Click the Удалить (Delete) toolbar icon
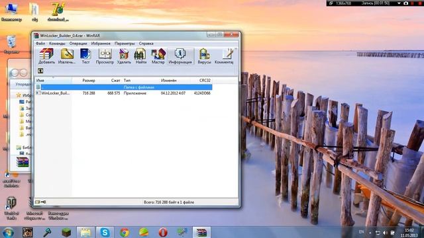The height and width of the screenshot is (238, 424). pos(124,56)
